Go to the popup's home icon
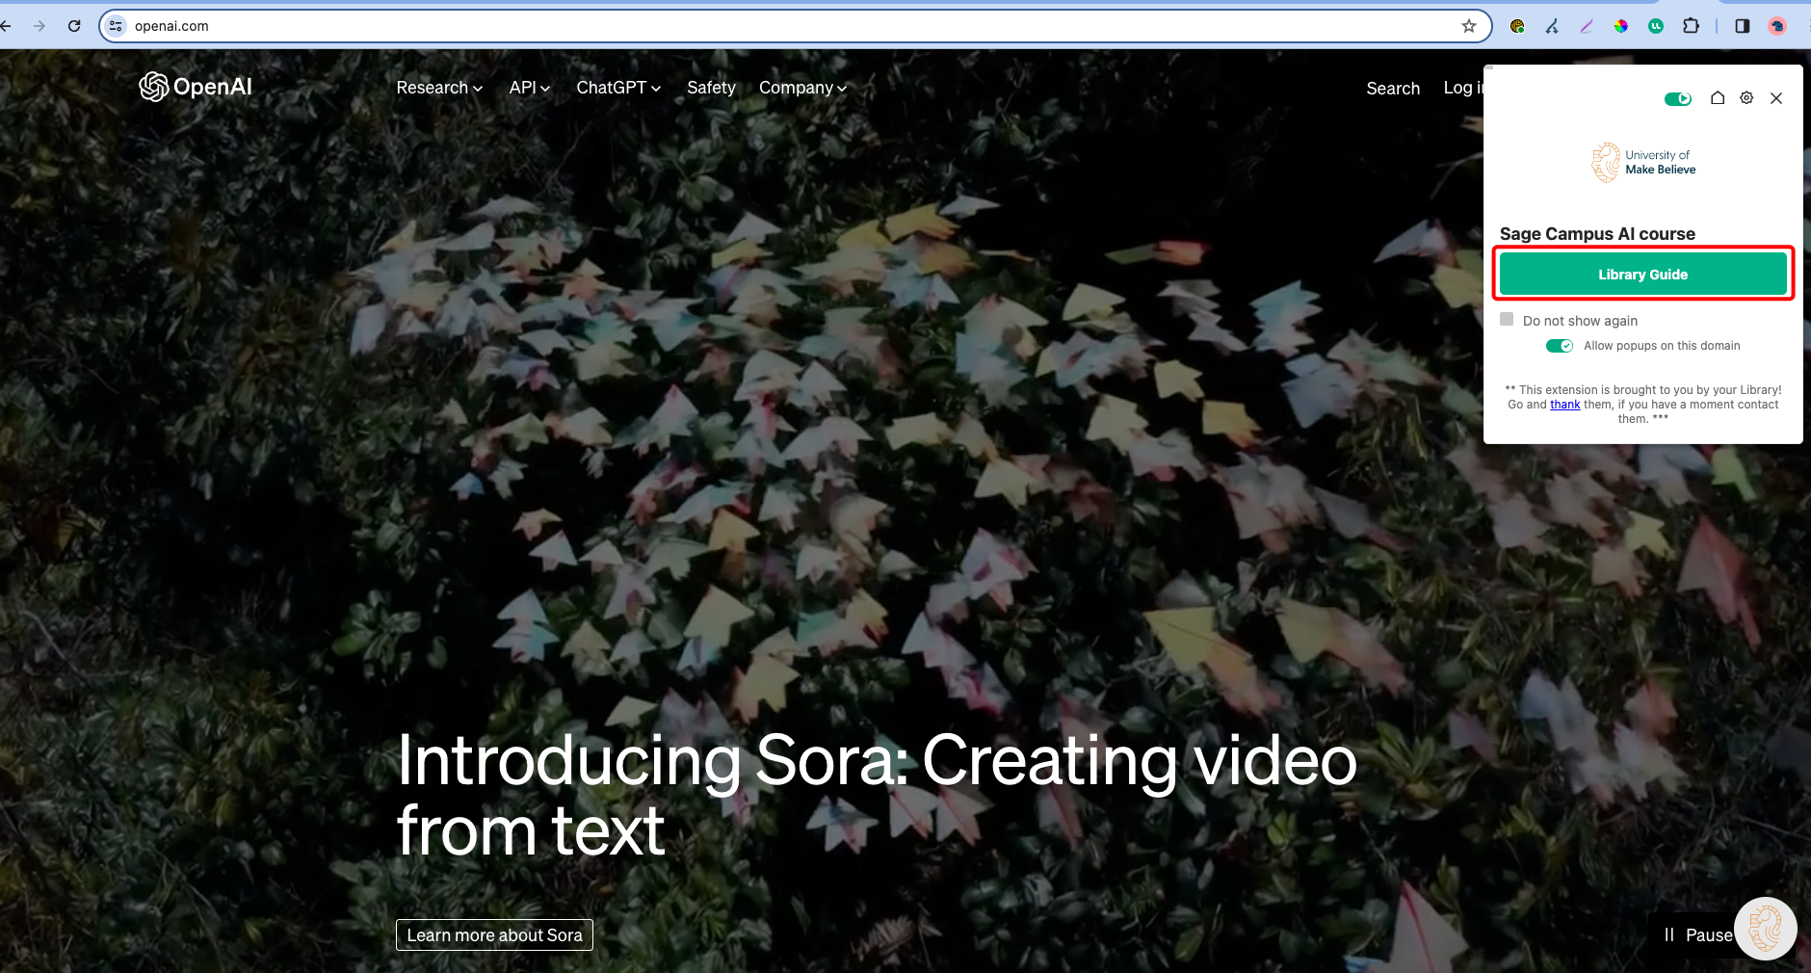Screen dimensions: 1811x973 coord(1718,98)
